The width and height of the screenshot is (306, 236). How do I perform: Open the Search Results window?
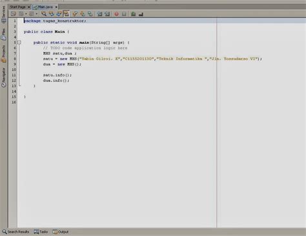tap(15, 232)
